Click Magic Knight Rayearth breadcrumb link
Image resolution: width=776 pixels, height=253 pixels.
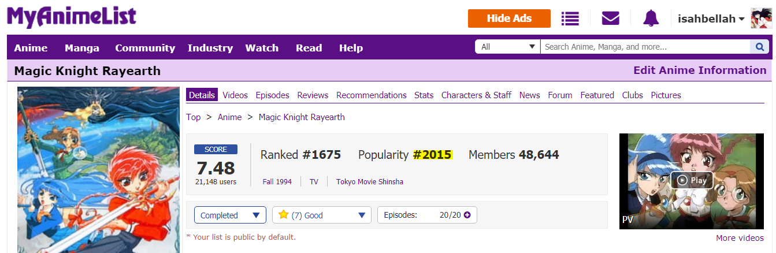point(302,117)
